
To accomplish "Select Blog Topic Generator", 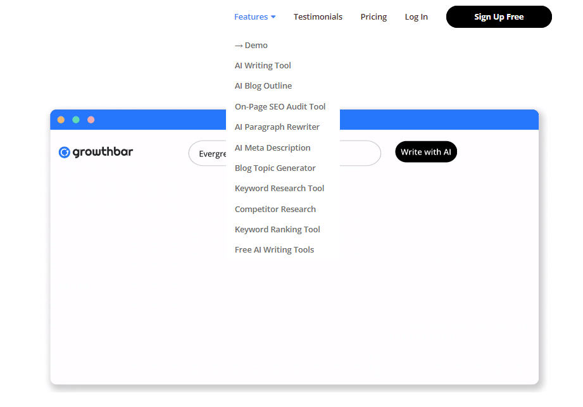I will (x=275, y=168).
